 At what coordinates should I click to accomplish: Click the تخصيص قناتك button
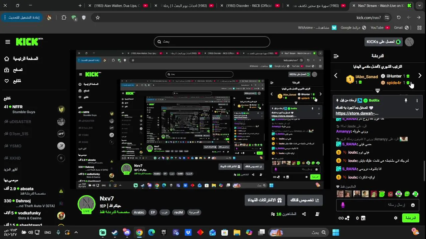[x=305, y=200]
